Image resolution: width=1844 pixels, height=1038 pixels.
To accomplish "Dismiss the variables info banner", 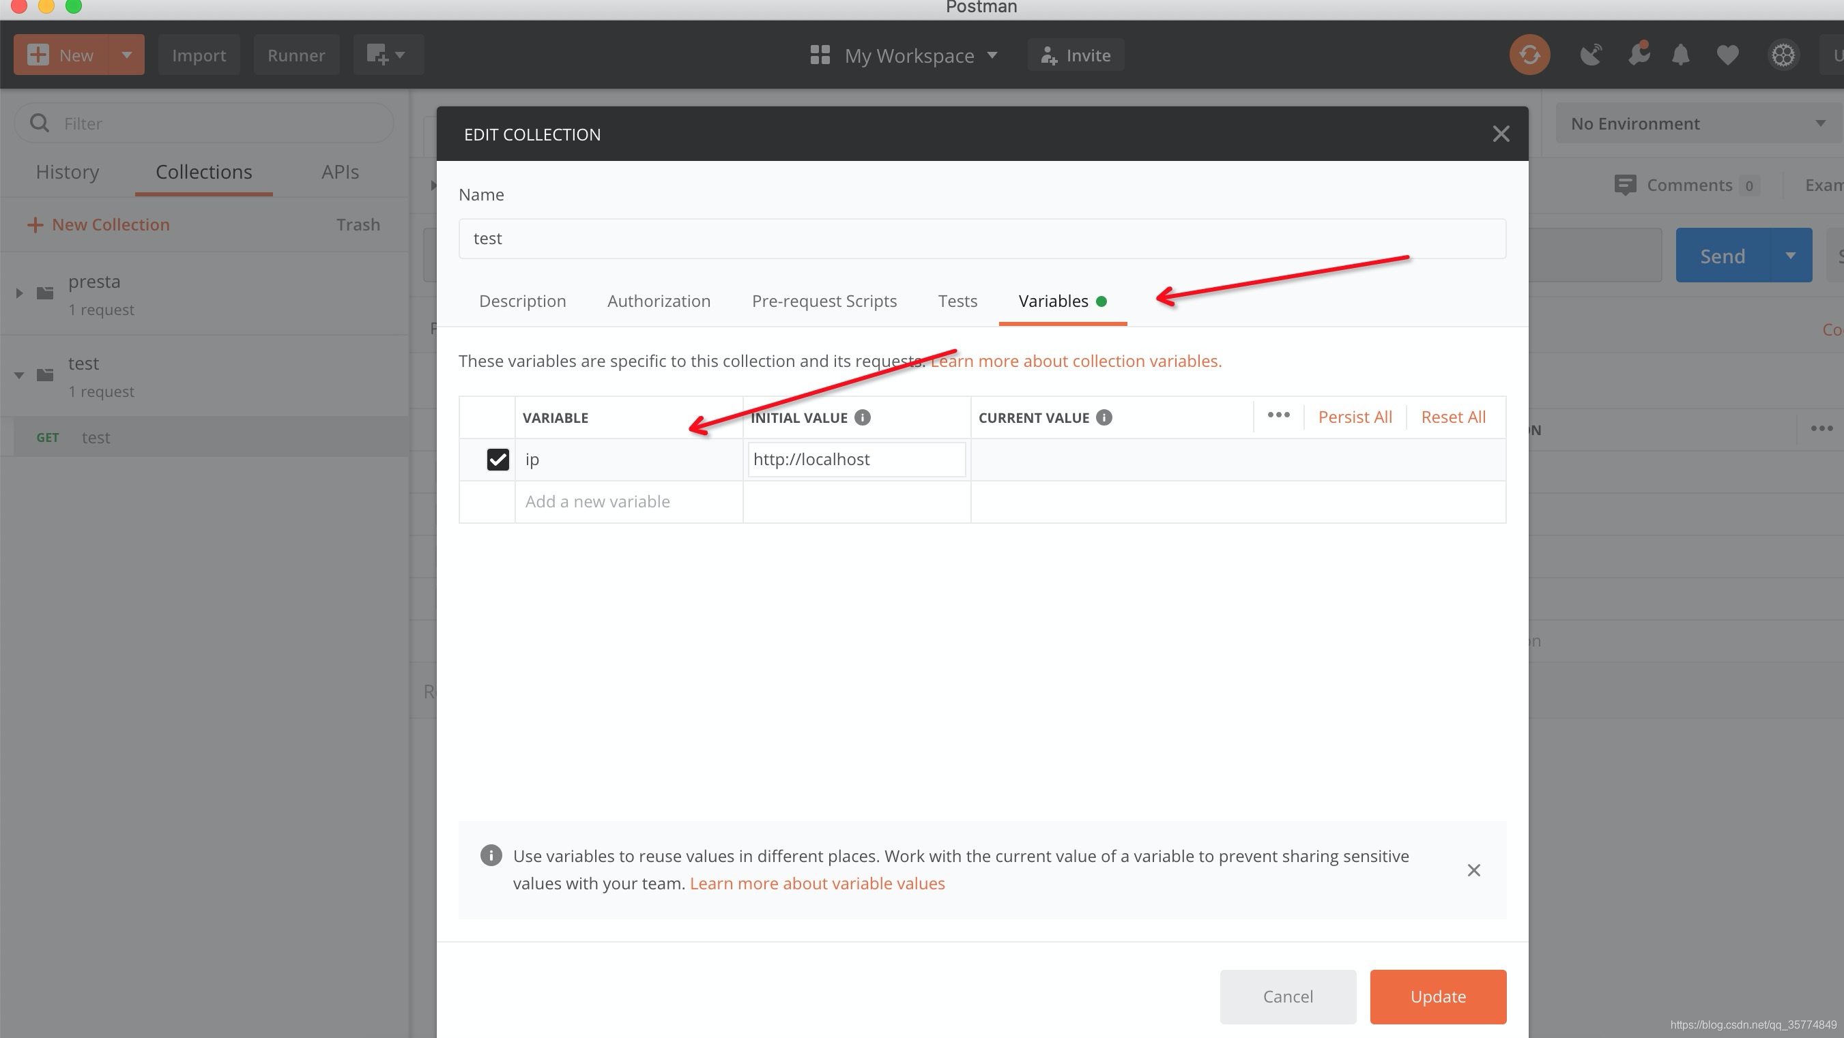I will click(x=1473, y=870).
